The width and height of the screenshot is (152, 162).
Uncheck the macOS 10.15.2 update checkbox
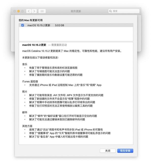tap(23, 25)
